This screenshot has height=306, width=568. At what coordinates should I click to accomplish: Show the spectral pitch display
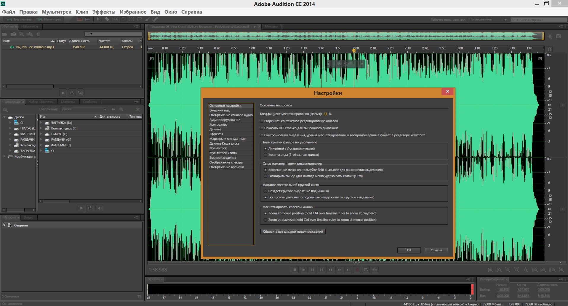(88, 19)
